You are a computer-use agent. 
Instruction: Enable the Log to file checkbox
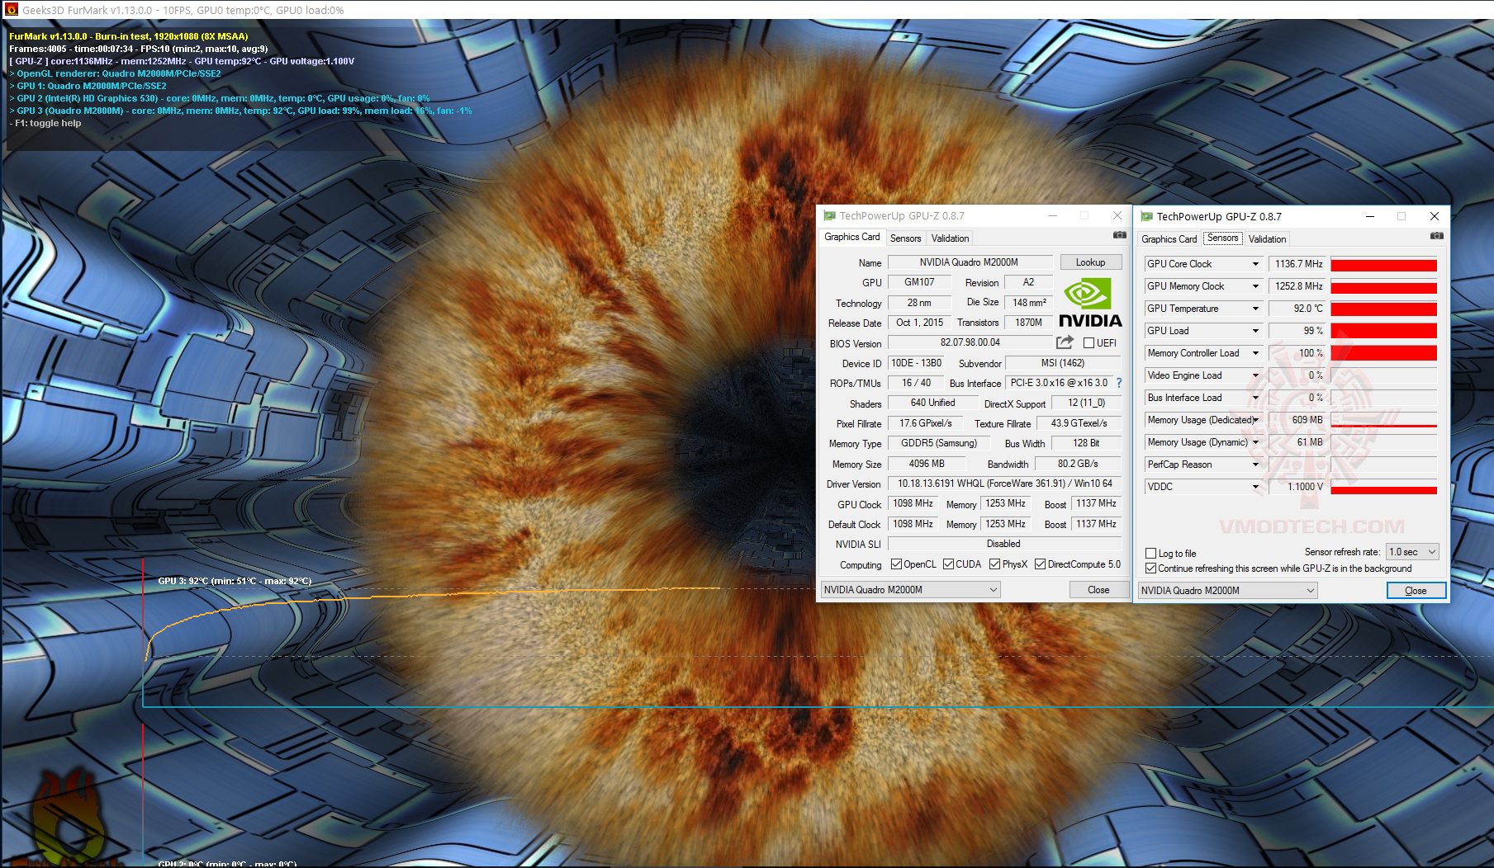point(1150,554)
